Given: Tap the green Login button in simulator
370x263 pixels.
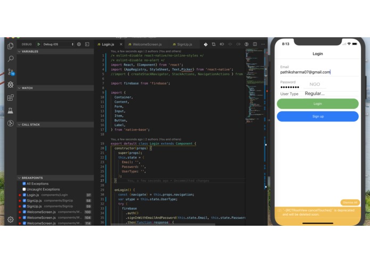Looking at the screenshot, I should click(318, 104).
